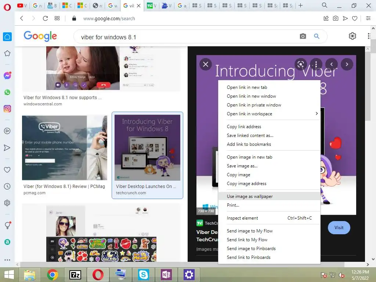This screenshot has width=376, height=282.
Task: Open tab grid speed dial icon
Action: point(57,18)
